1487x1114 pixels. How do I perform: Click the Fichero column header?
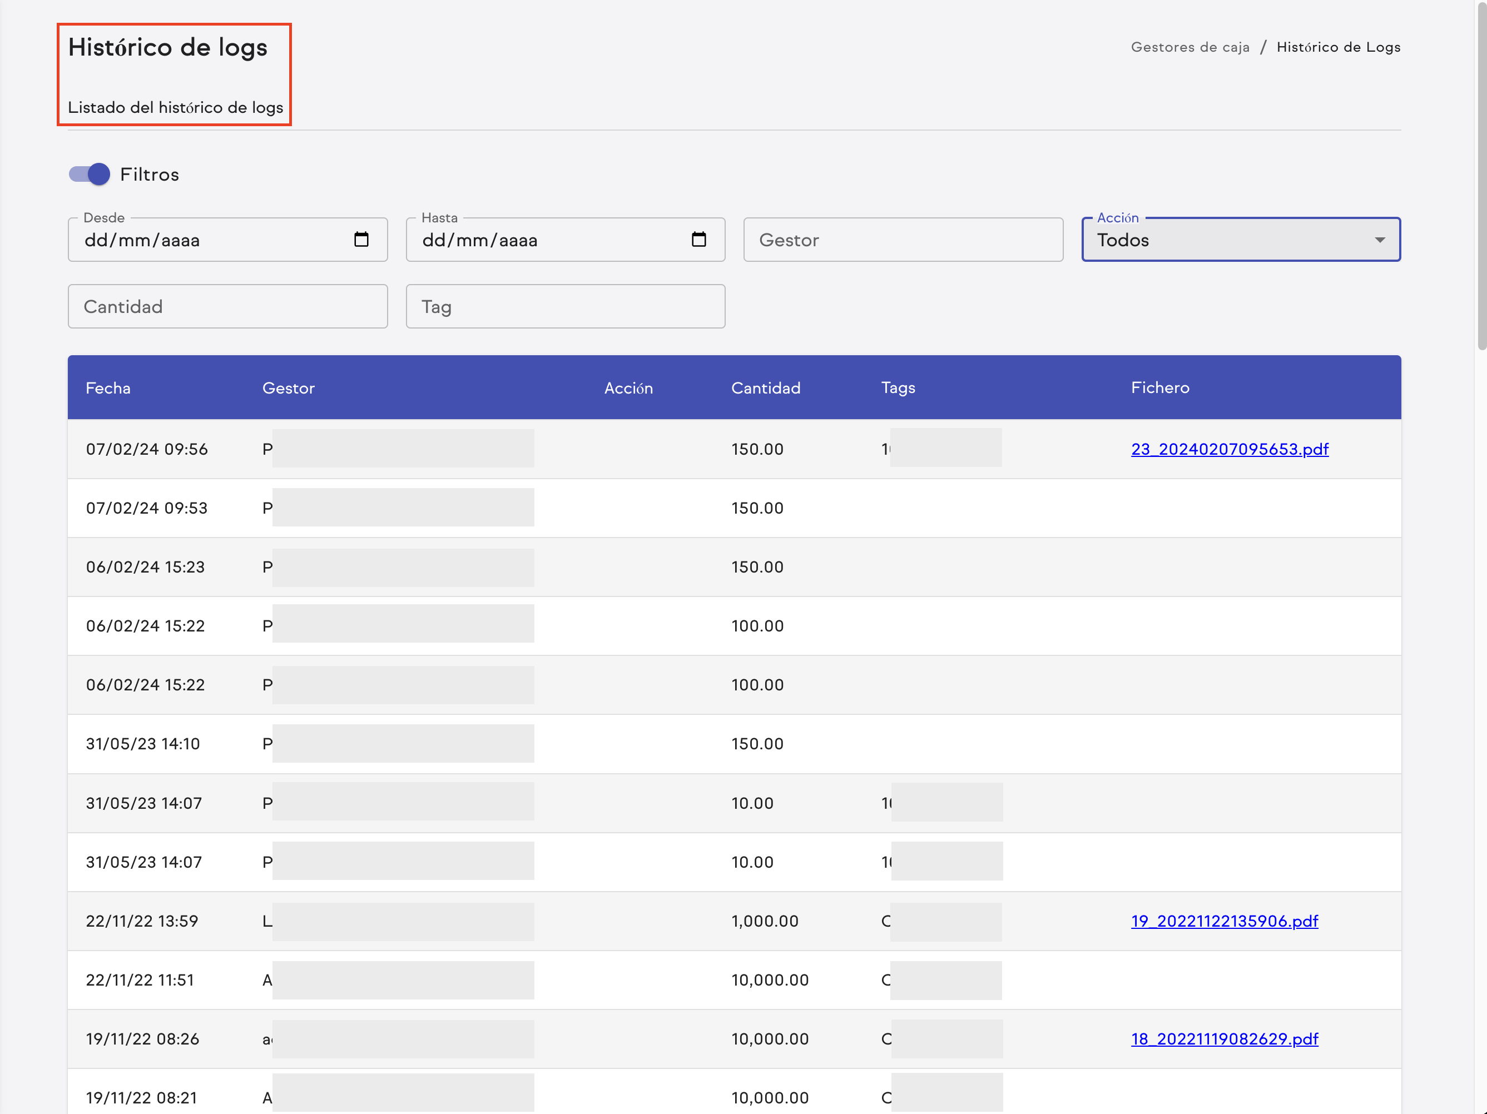coord(1159,387)
